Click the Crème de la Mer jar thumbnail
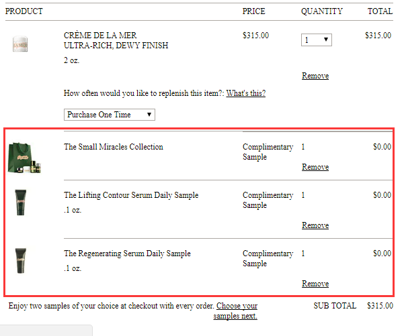Screen dimensions: 404x336 tap(20, 44)
